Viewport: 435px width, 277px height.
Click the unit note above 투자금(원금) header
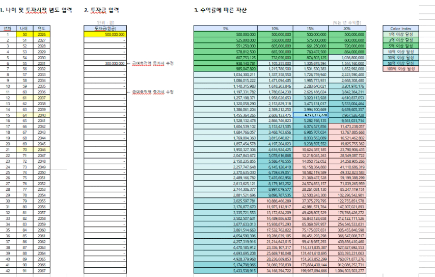(x=105, y=22)
